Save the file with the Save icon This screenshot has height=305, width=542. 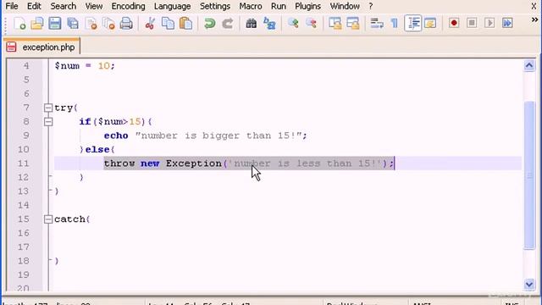pyautogui.click(x=54, y=24)
